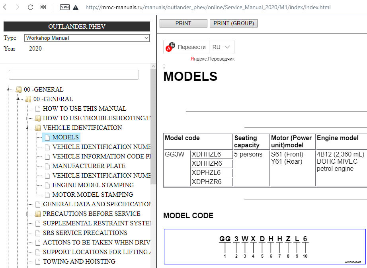Viewport: 367px width, 268px height.
Task: Click SUPPLEMENTAL RESTRAINT SYSTEM page icon
Action: 38,223
